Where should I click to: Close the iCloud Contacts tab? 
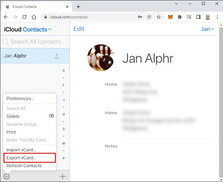click(x=67, y=7)
